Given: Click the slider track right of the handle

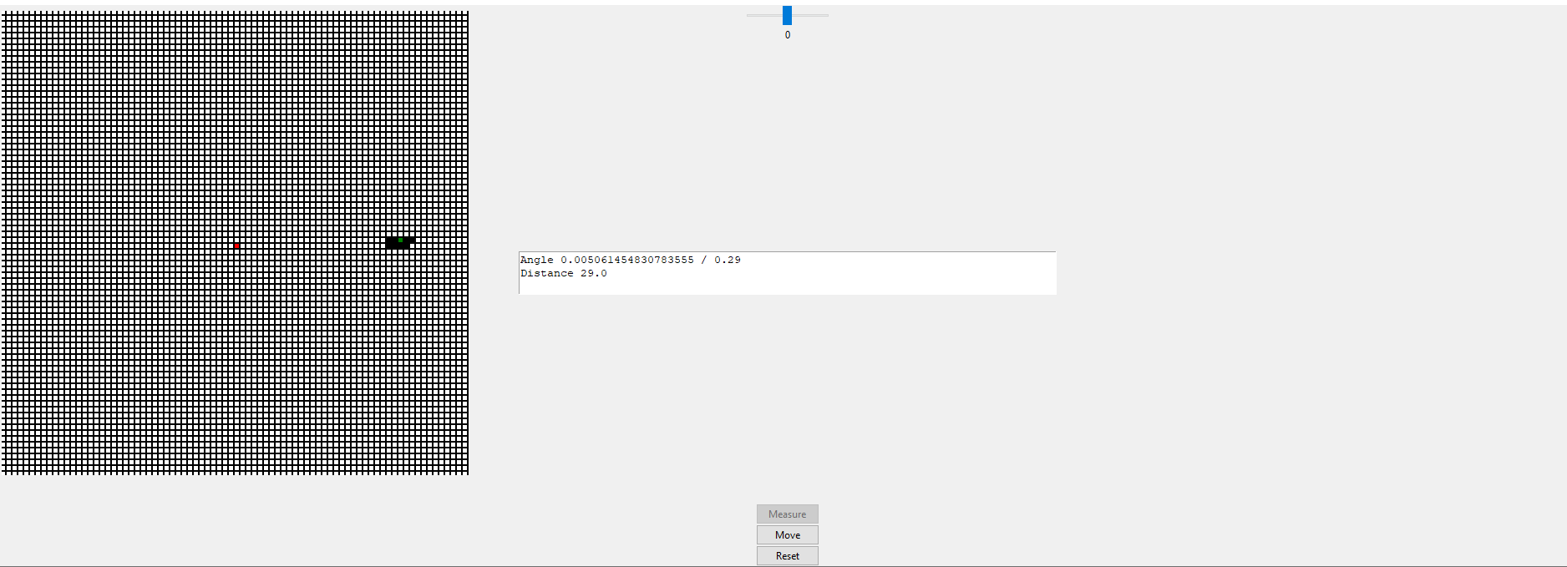Looking at the screenshot, I should [810, 15].
